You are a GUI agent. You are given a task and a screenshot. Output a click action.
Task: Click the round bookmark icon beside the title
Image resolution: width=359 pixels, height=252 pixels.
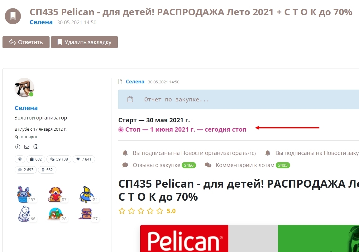pyautogui.click(x=13, y=16)
